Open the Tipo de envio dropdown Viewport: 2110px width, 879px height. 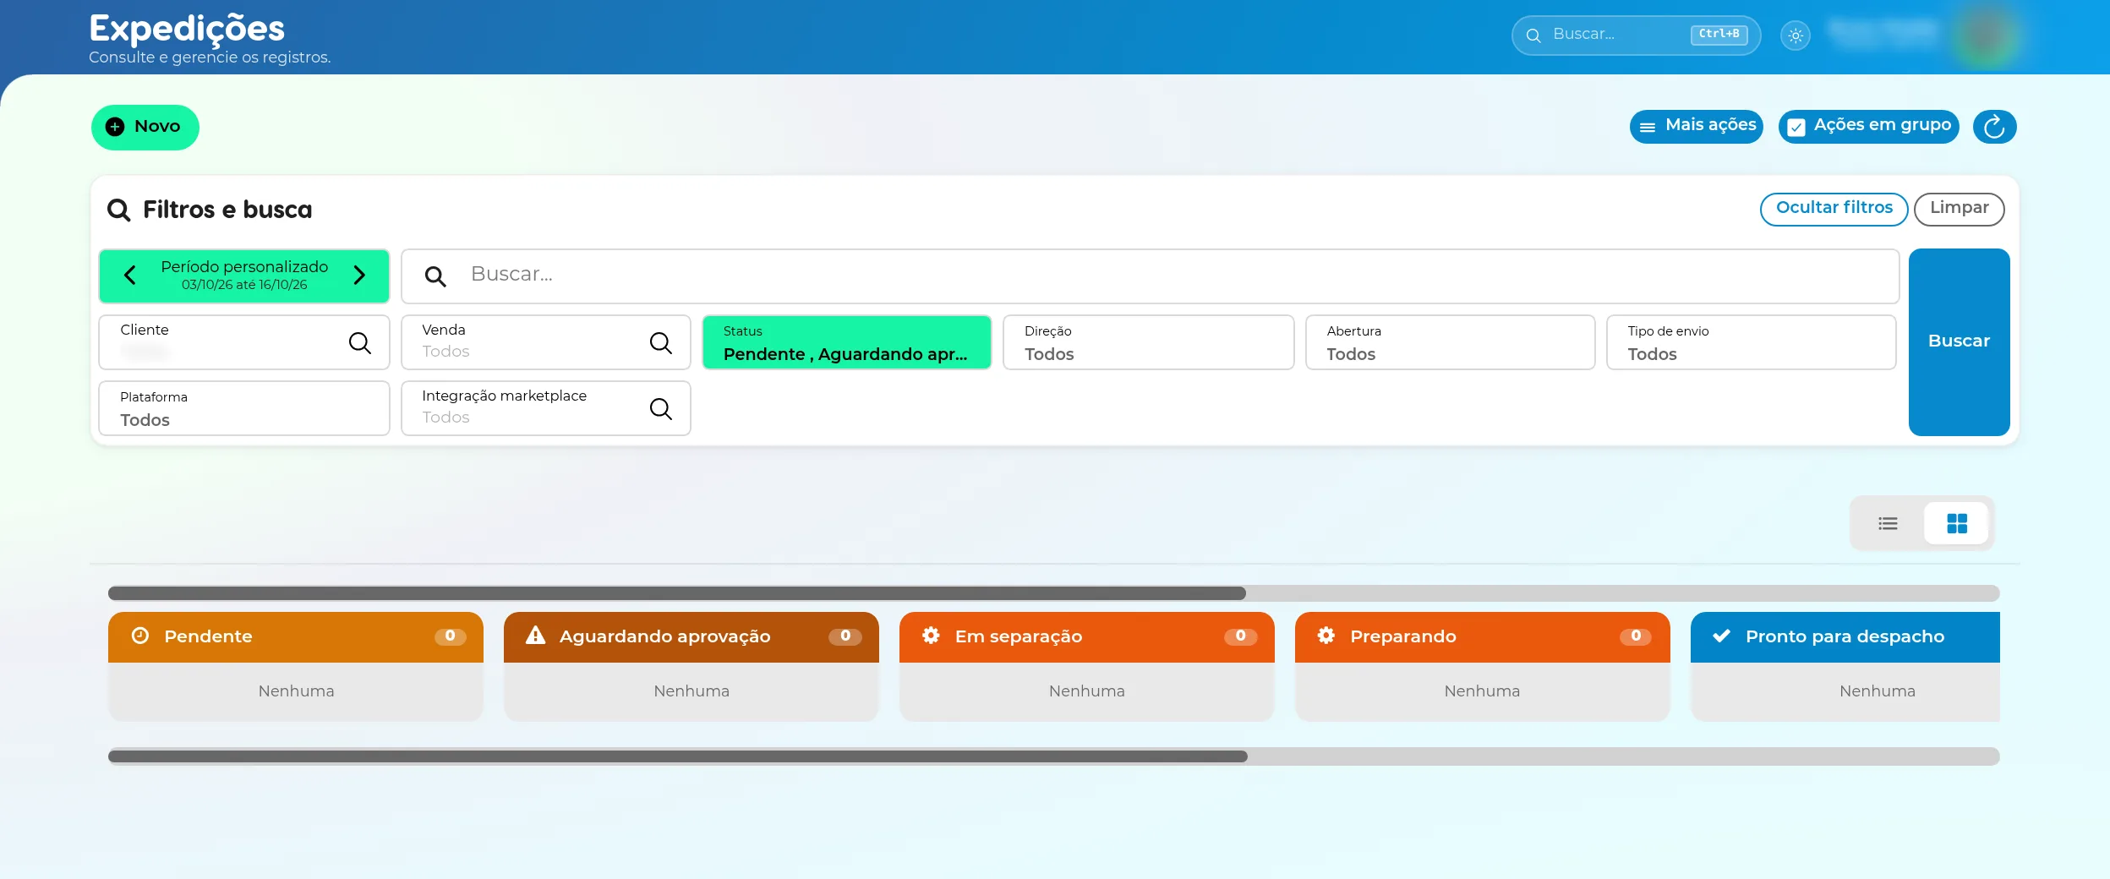coord(1752,342)
